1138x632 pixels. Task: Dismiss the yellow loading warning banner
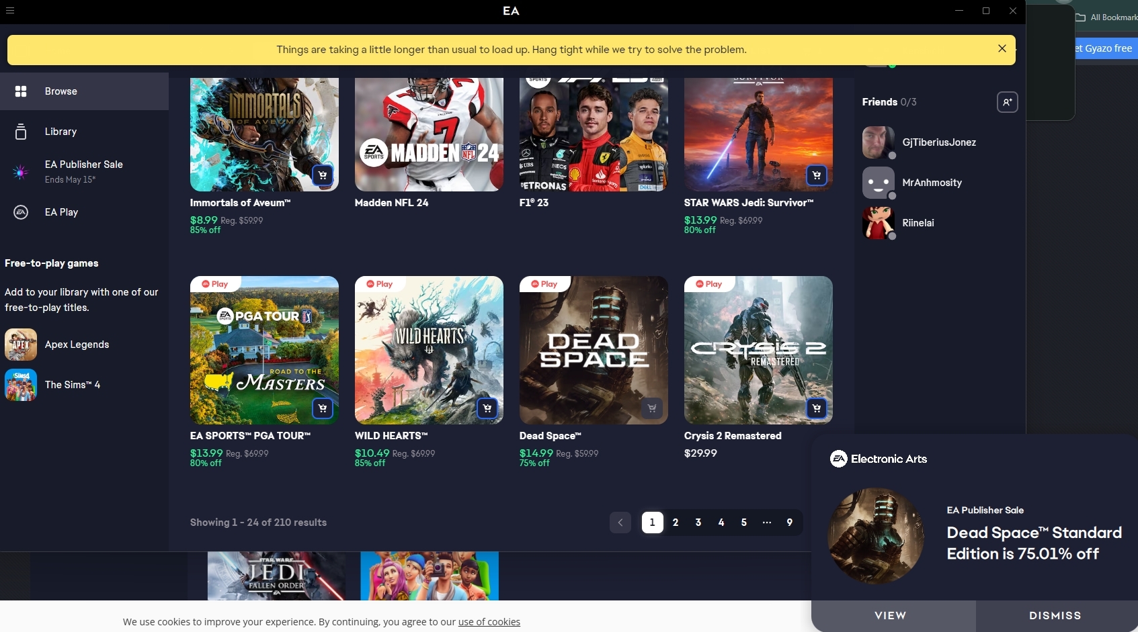click(x=1002, y=48)
